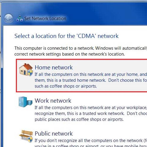The width and height of the screenshot is (147, 147).
Task: Click the Public network description text
Action: [x=91, y=143]
